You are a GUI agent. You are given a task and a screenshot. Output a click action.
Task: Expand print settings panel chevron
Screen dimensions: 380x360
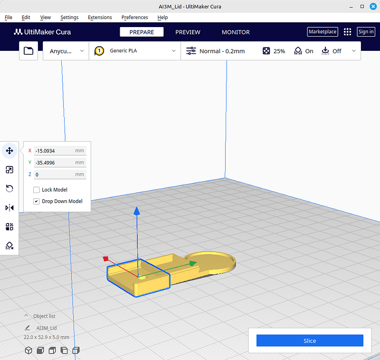[353, 51]
